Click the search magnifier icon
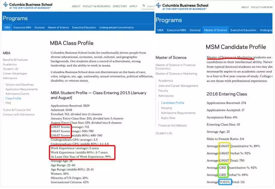275x189 pixels. 144,6
